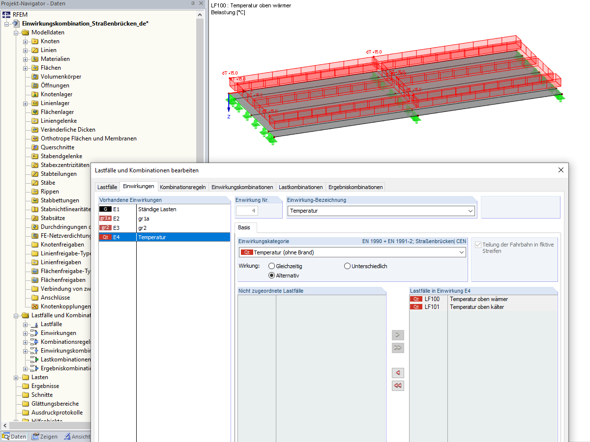Select the Basis tab
Screen dimensions: 590x442
pyautogui.click(x=244, y=227)
